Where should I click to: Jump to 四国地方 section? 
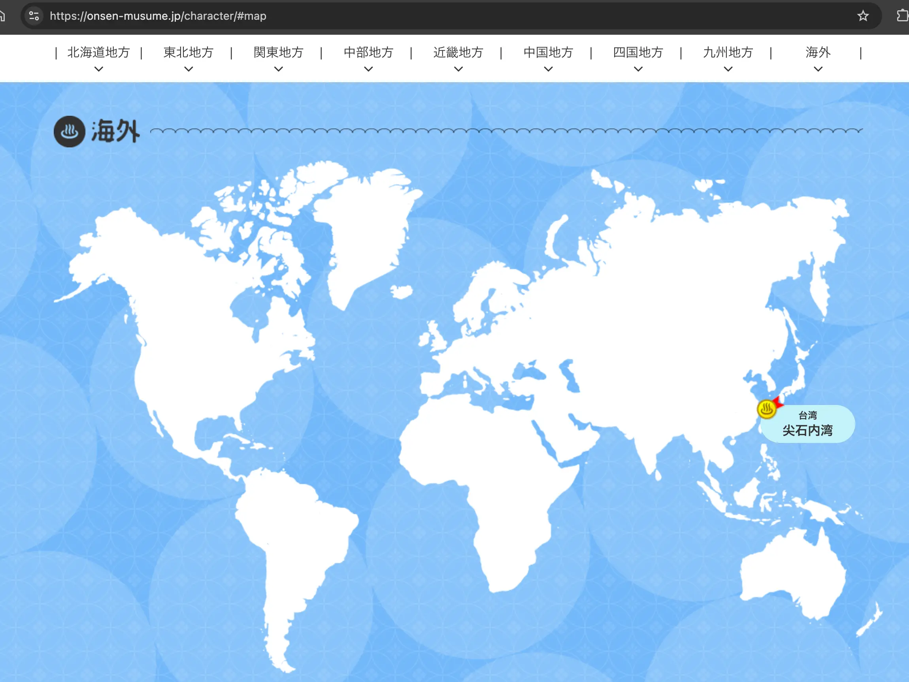click(x=638, y=53)
